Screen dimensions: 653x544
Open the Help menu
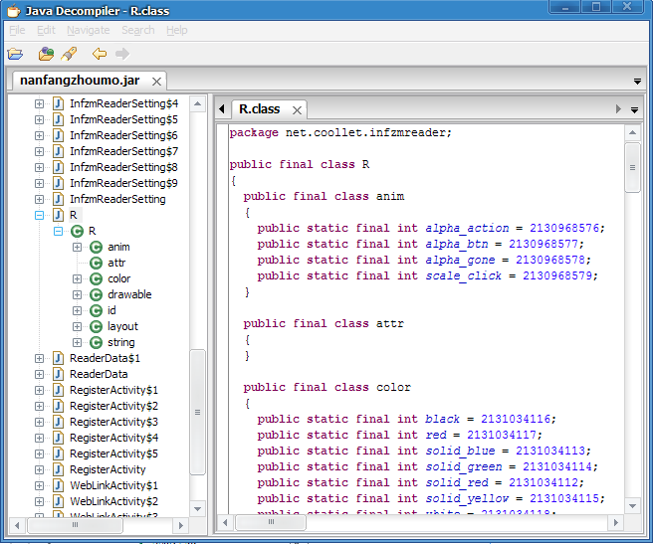click(177, 31)
